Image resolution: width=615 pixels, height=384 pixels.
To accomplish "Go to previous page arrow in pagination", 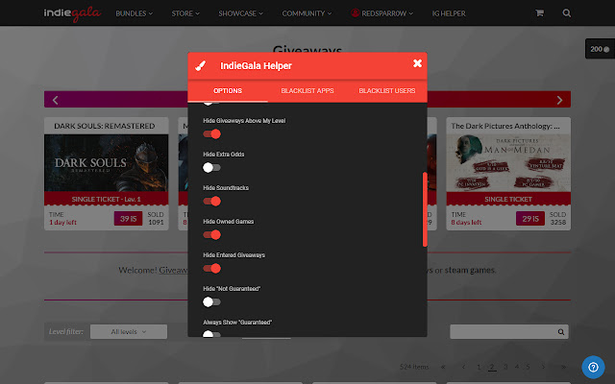I will click(463, 367).
